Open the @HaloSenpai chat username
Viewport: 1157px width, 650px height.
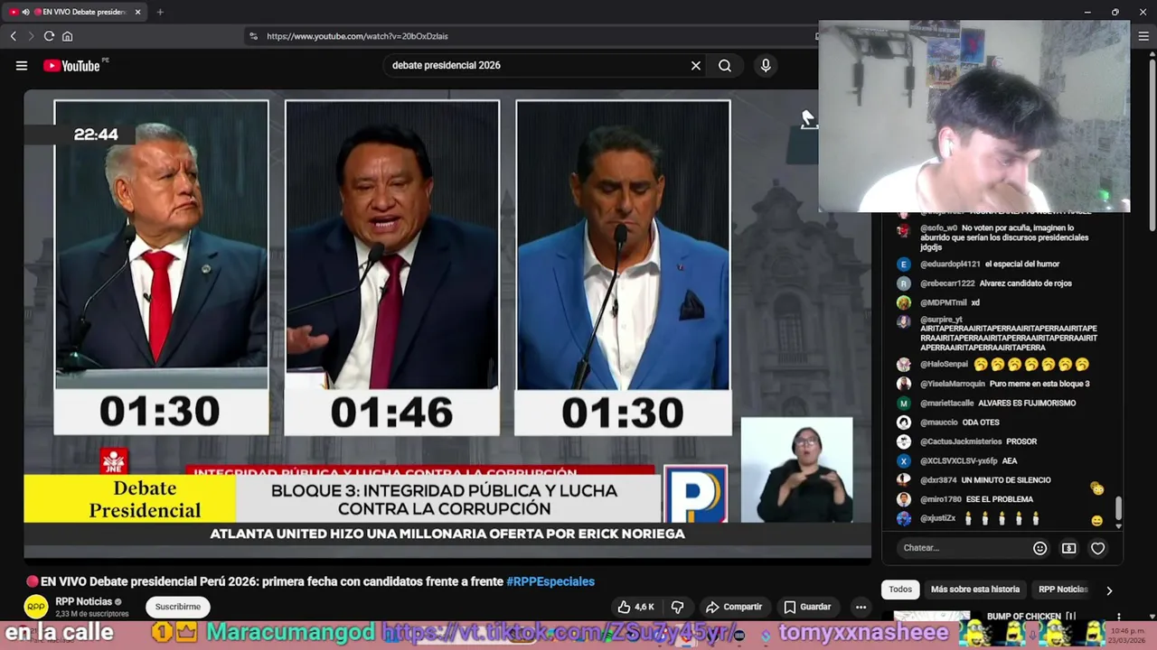click(x=944, y=365)
